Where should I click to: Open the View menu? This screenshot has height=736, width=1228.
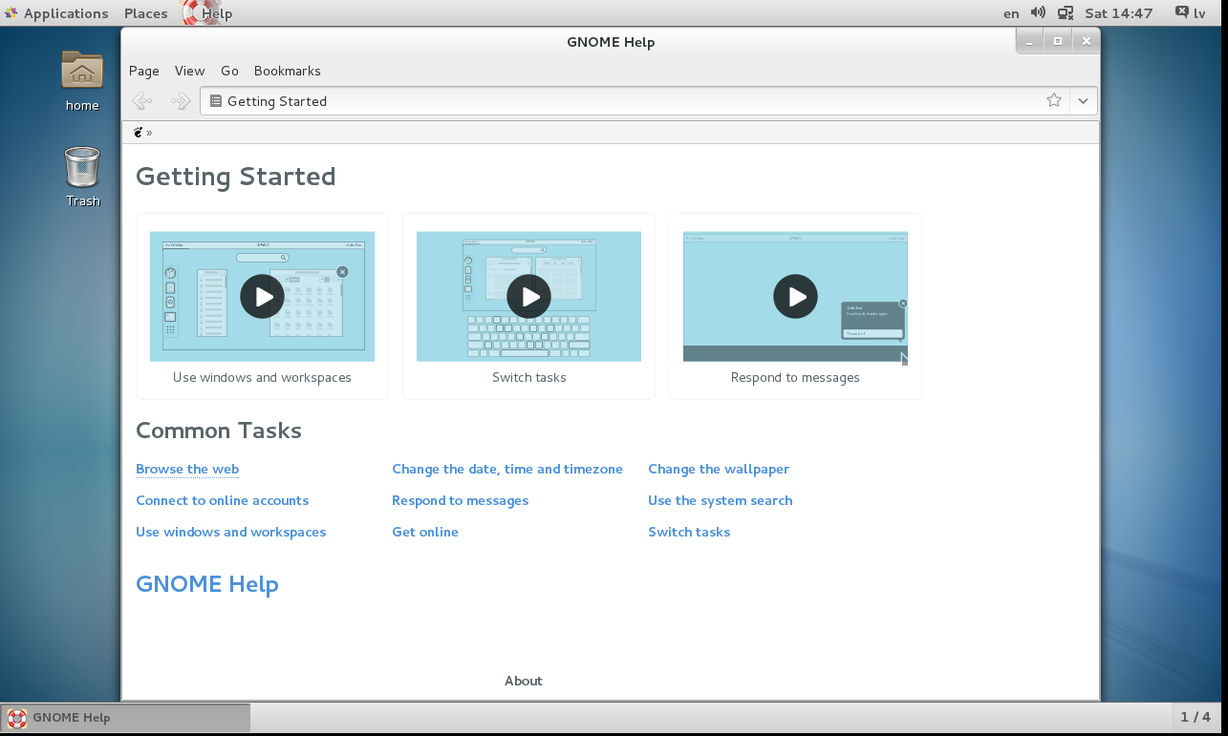(190, 71)
